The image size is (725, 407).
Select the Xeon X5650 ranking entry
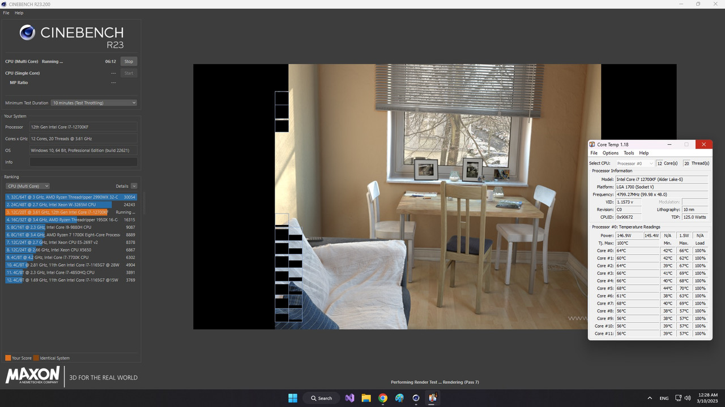point(71,250)
